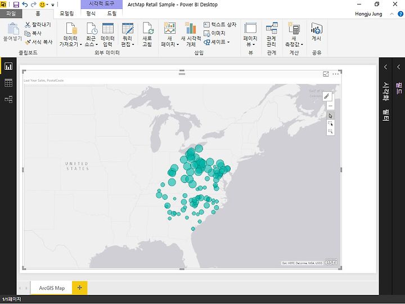Open the 필터 (Filters) pane label
The width and height of the screenshot is (405, 304).
coord(386,115)
